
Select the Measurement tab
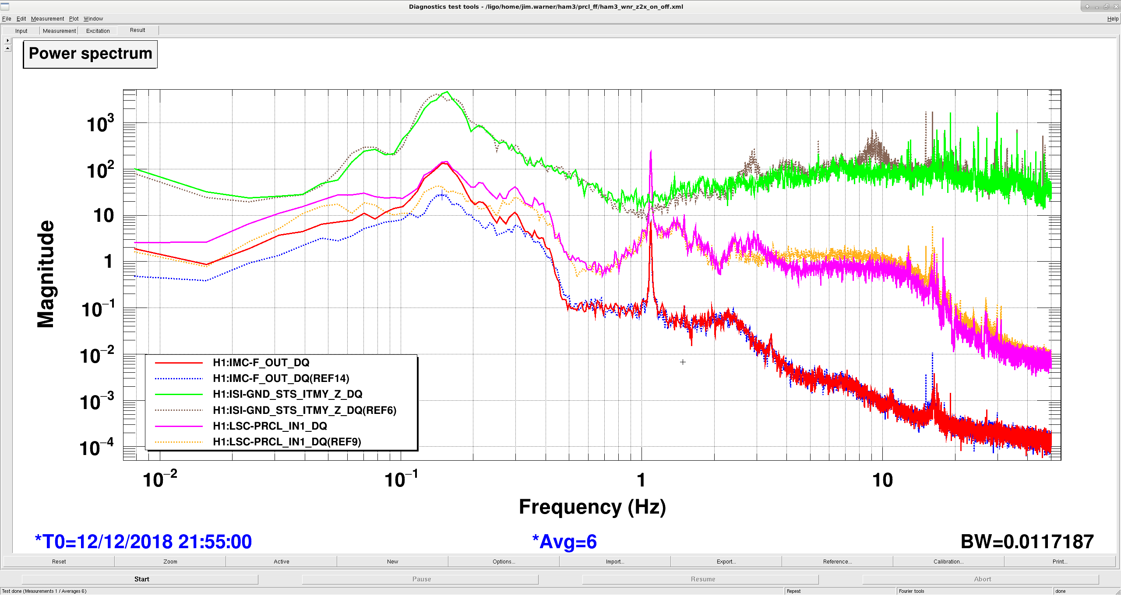59,31
